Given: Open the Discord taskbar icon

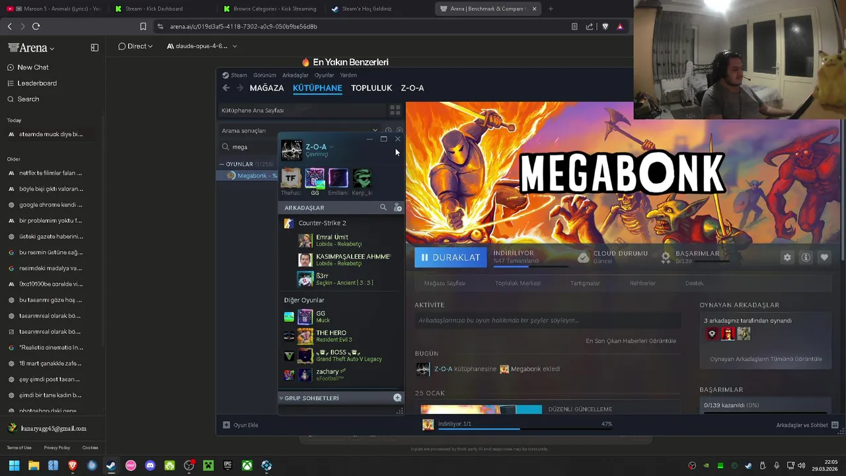Looking at the screenshot, I should tap(150, 465).
